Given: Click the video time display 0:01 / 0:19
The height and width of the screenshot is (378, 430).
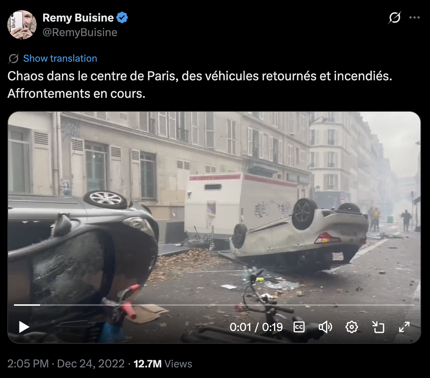Looking at the screenshot, I should [256, 327].
